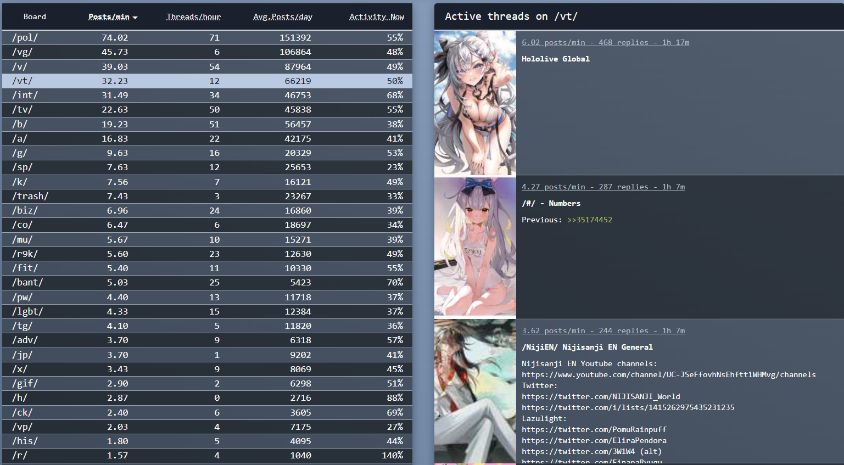Screen dimensions: 844x465
Task: Select the /k/ board row
Action: click(x=207, y=182)
